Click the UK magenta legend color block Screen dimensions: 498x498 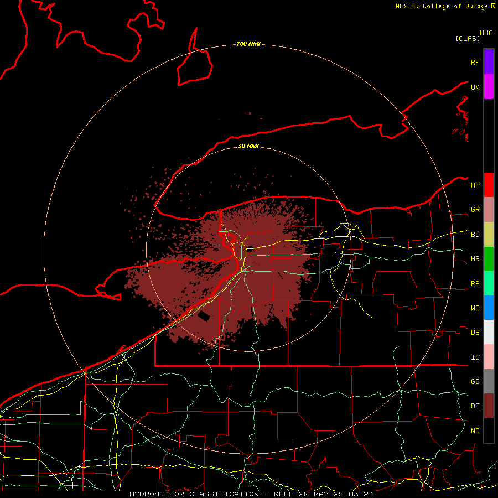[x=489, y=87]
